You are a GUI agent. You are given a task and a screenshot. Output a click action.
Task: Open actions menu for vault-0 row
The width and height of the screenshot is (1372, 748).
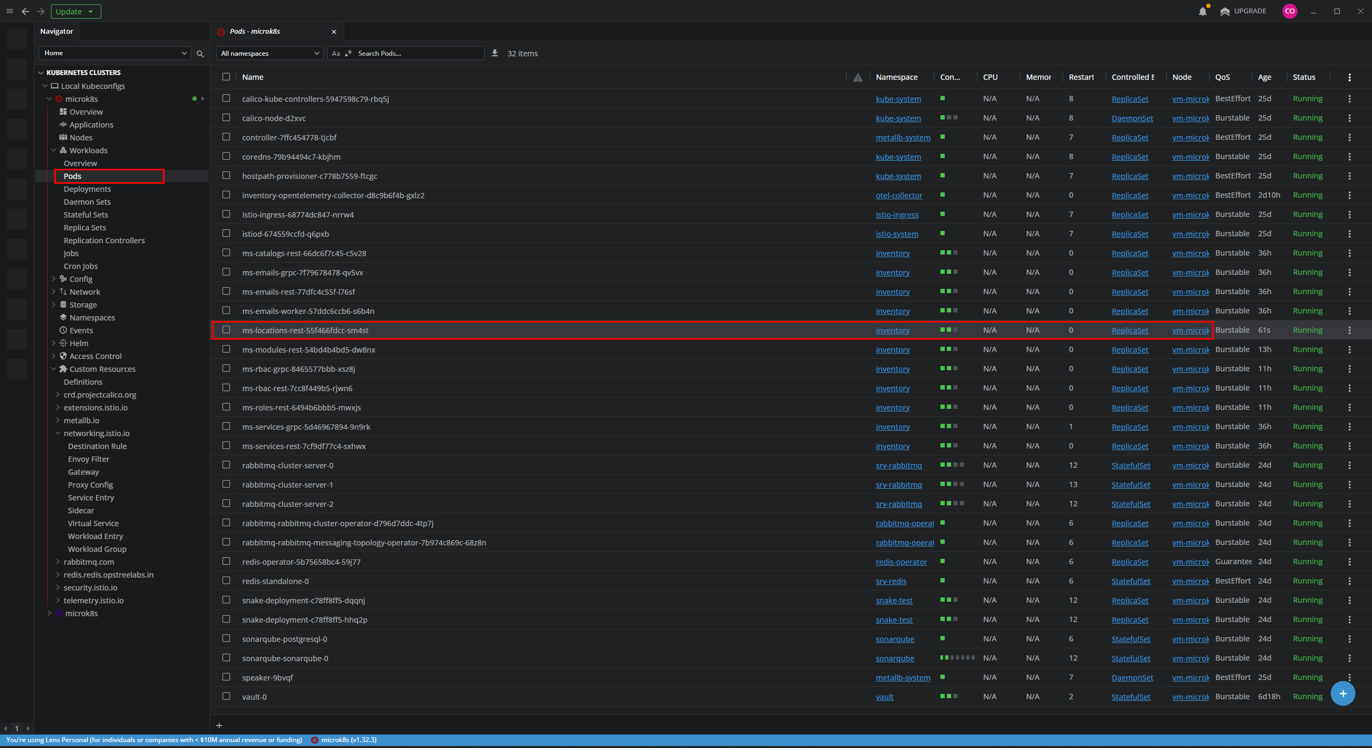(1349, 697)
